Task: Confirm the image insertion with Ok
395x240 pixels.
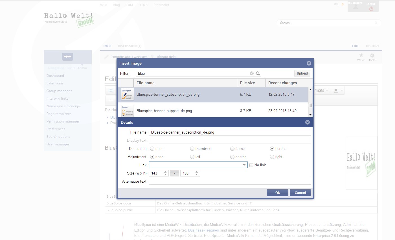Action: (277, 193)
